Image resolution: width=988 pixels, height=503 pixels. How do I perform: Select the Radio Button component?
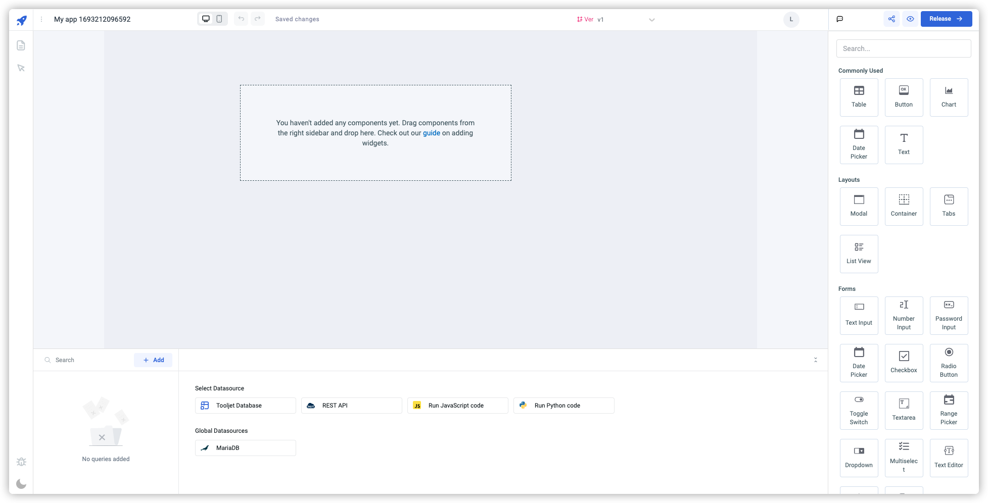(x=949, y=363)
